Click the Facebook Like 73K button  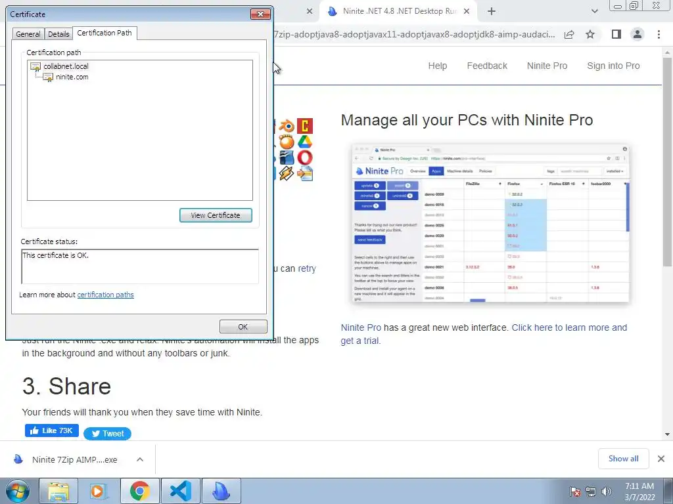51,430
